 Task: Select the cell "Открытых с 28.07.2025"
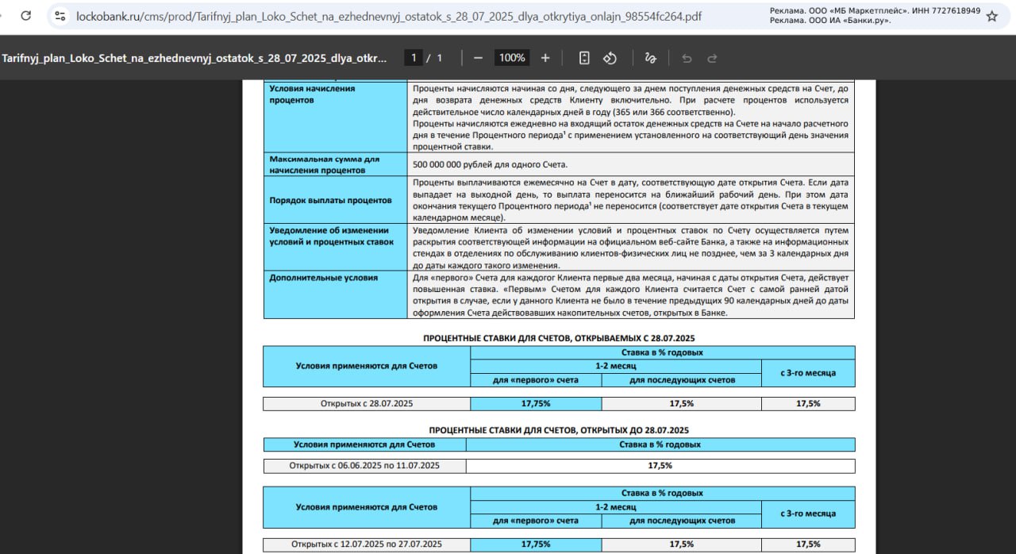pos(367,403)
